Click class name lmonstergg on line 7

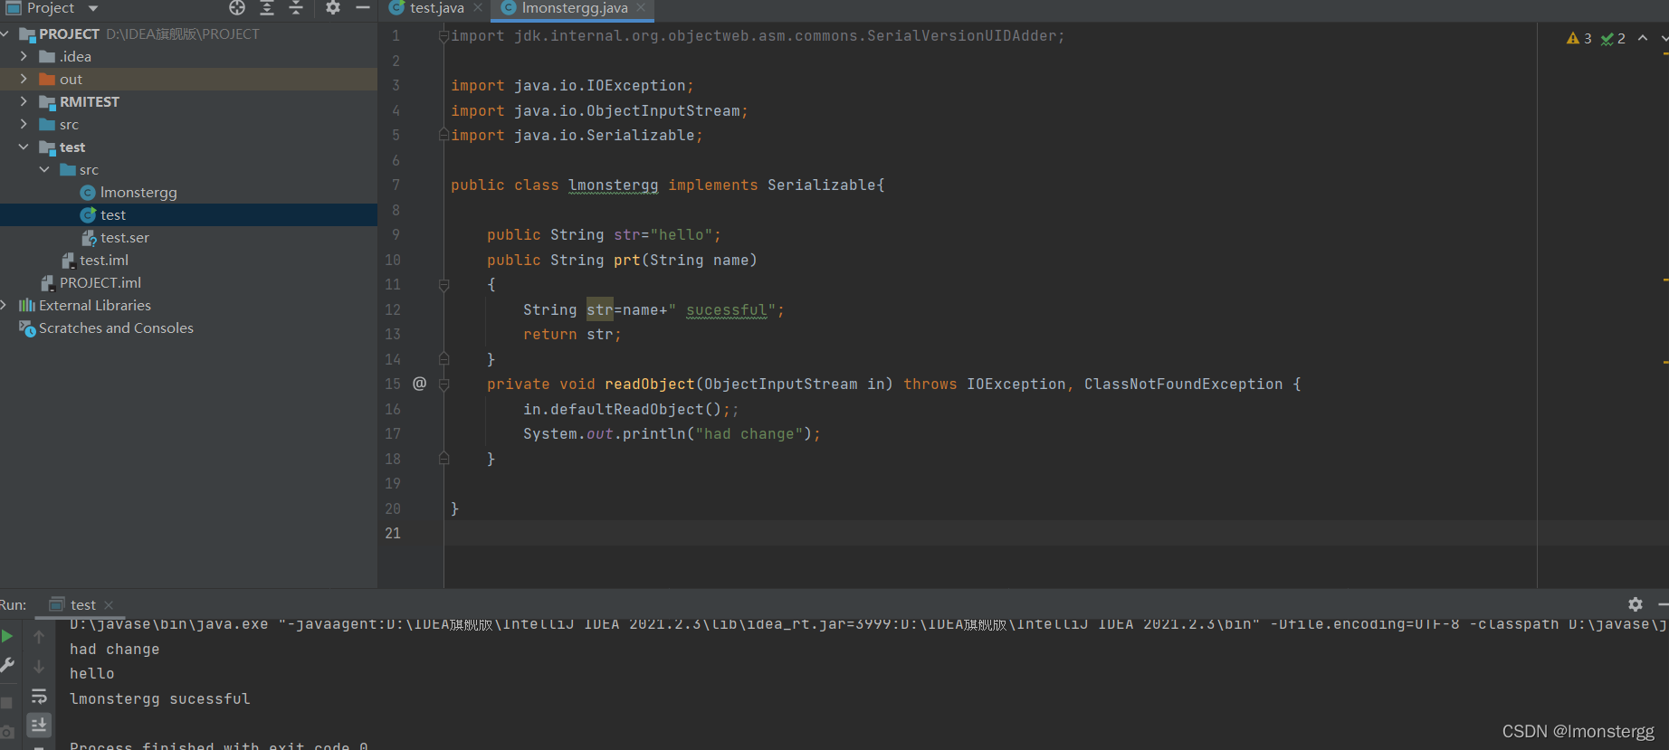pos(614,185)
